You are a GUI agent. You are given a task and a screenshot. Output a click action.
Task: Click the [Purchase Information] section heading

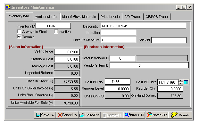(x=104, y=47)
